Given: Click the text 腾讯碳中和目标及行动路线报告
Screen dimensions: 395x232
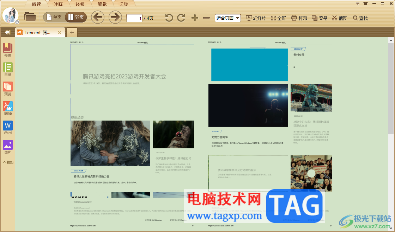Looking at the screenshot, I should pyautogui.click(x=237, y=170).
